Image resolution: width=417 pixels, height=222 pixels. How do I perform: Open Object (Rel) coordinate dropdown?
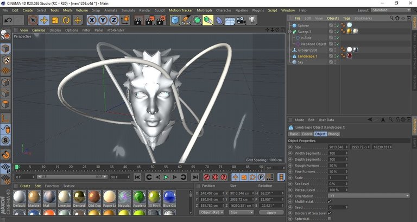click(x=212, y=212)
